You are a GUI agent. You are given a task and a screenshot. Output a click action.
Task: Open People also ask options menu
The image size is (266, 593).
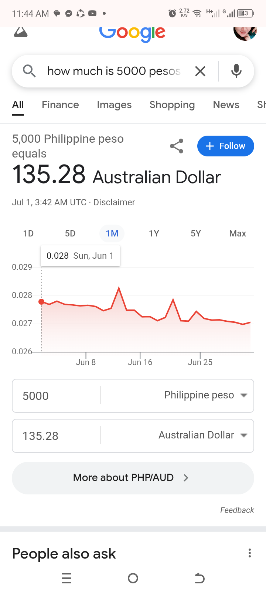pyautogui.click(x=250, y=553)
